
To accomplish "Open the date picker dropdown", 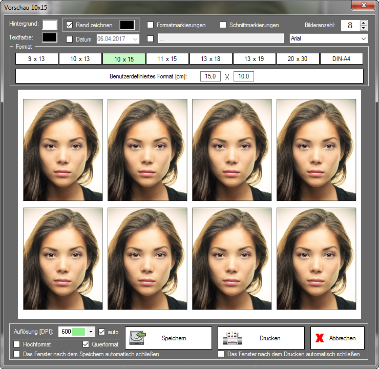I will [x=135, y=39].
